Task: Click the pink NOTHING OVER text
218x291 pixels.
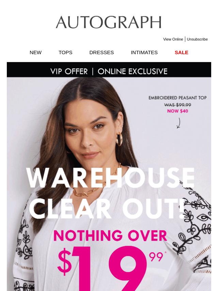Action: click(x=110, y=235)
